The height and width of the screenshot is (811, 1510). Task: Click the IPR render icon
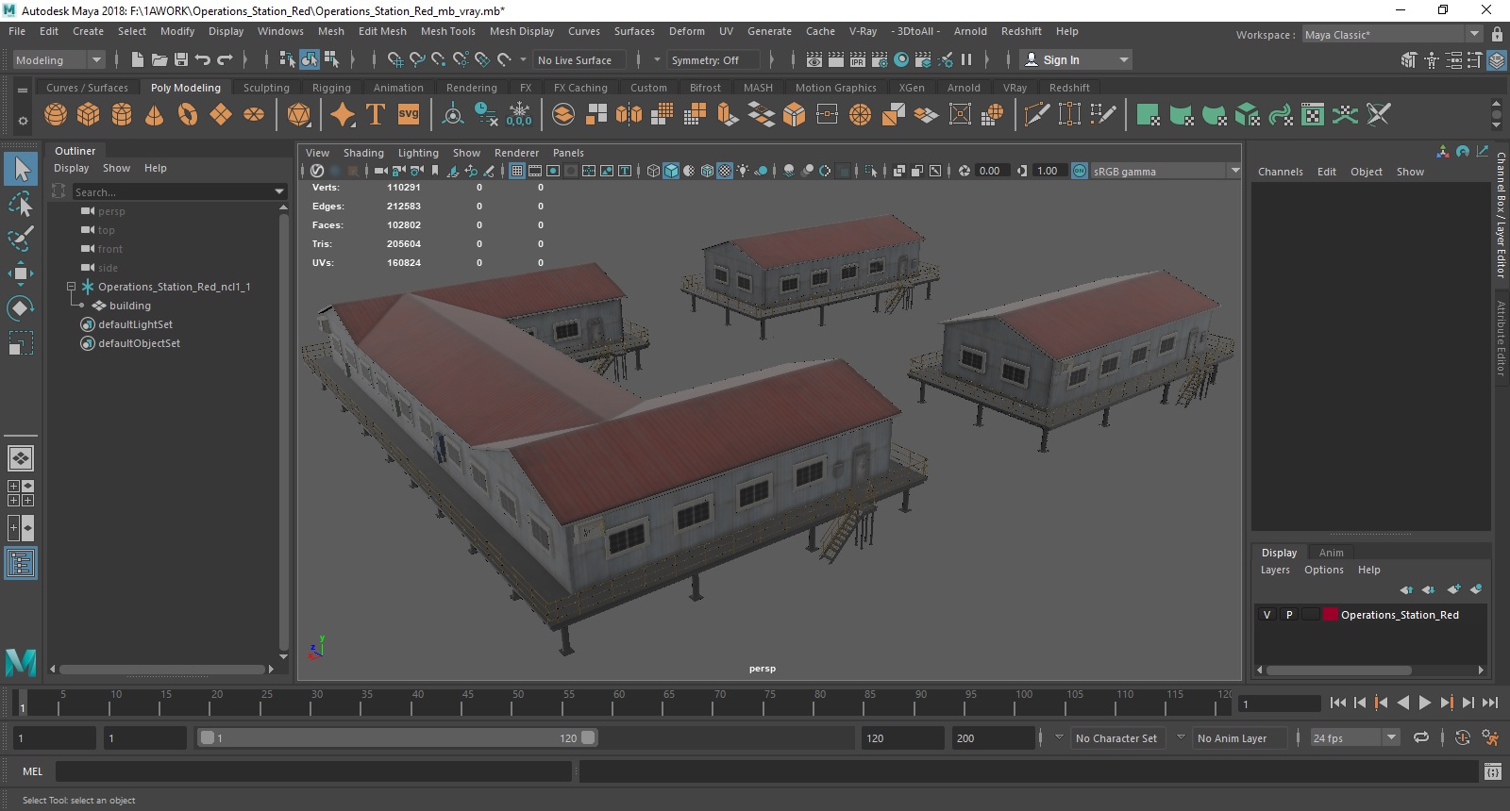point(858,59)
